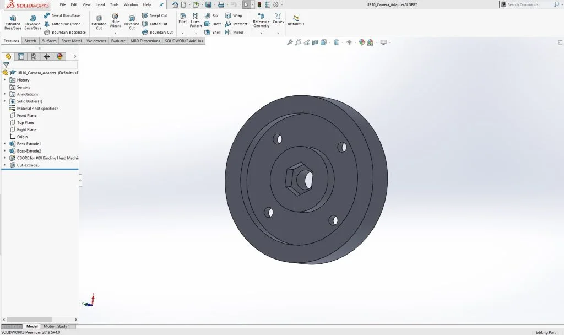The height and width of the screenshot is (335, 564).
Task: Open the DisplayManager appearance color ball
Action: 59,56
